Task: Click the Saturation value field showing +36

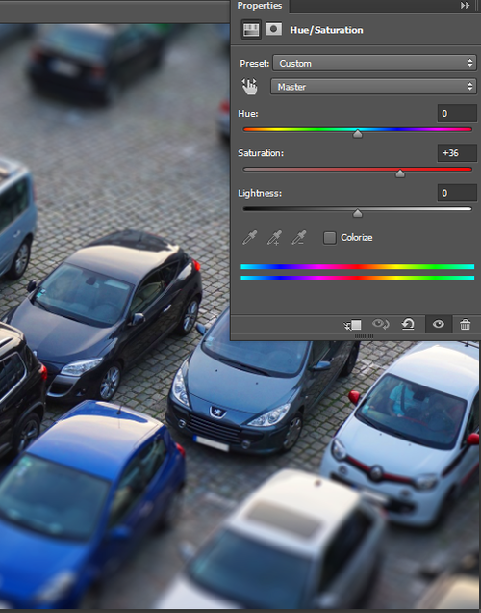Action: point(457,153)
